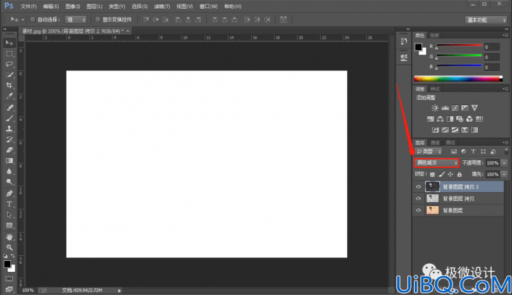The width and height of the screenshot is (512, 295).
Task: Toggle the lock all (padlock) icon
Action: (460, 175)
